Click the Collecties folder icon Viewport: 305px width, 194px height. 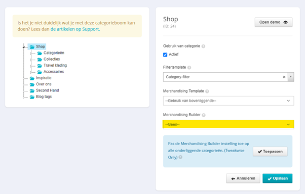[40, 59]
